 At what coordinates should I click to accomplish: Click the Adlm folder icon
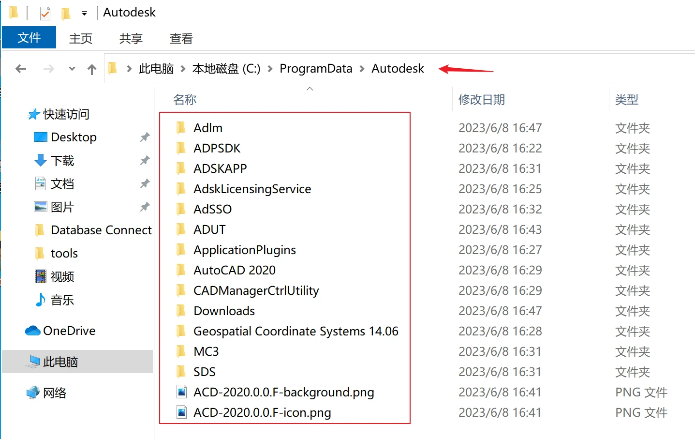pos(181,128)
